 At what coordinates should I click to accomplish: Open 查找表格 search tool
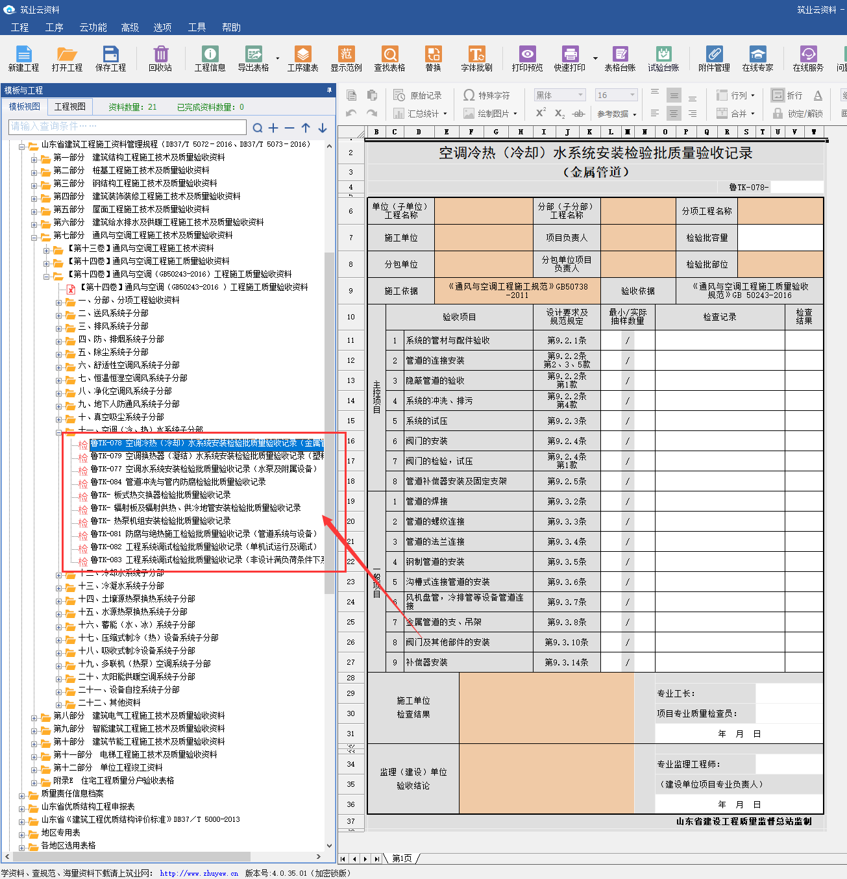pos(390,58)
